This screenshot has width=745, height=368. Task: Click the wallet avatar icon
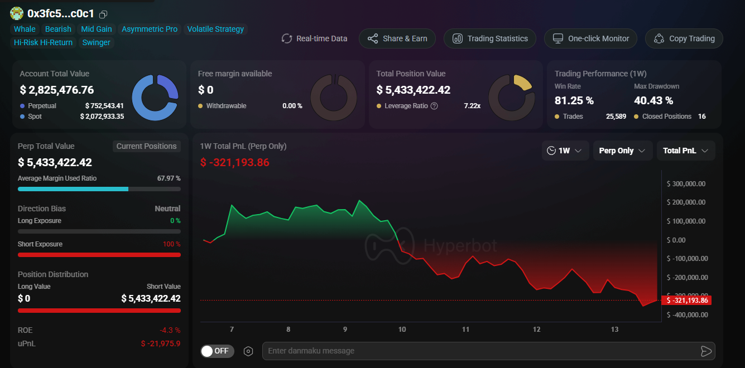(x=17, y=13)
